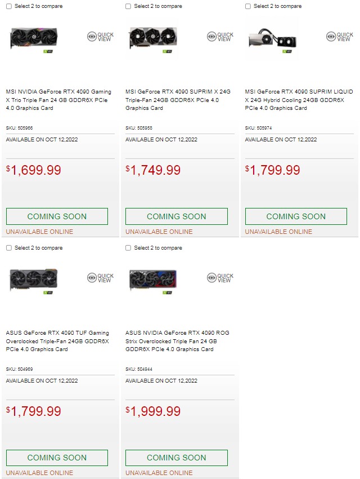Click MSI Gaming X Trio product image
Image resolution: width=360 pixels, height=479 pixels.
pyautogui.click(x=34, y=39)
